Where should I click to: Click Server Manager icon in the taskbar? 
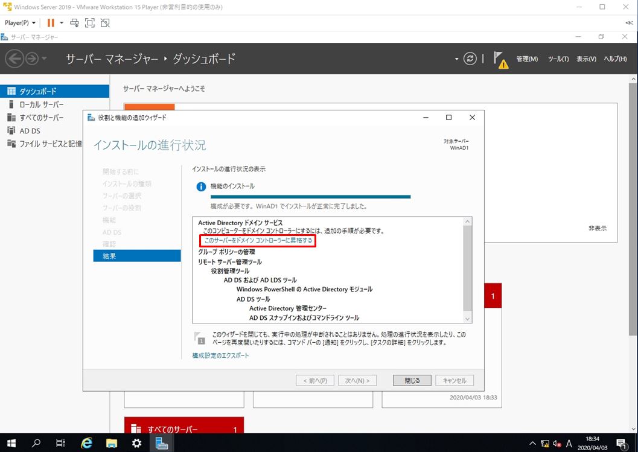pos(162,443)
